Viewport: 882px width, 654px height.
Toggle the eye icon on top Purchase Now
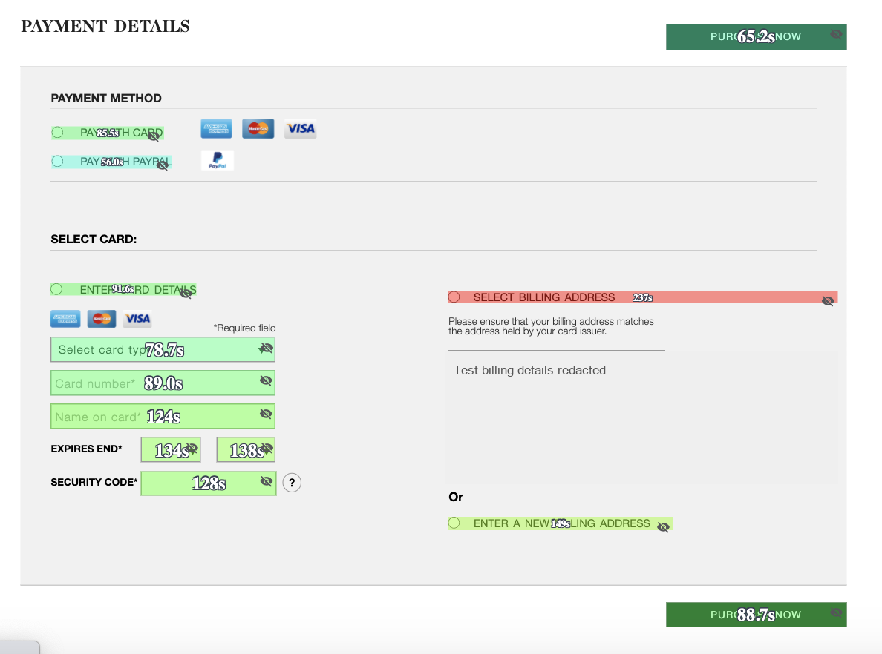pyautogui.click(x=837, y=34)
